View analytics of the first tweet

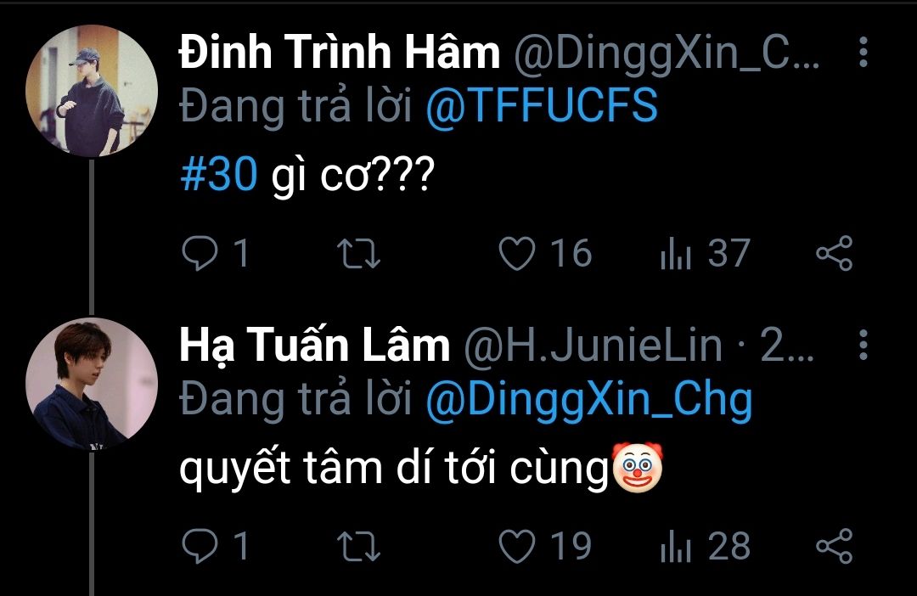coord(676,254)
